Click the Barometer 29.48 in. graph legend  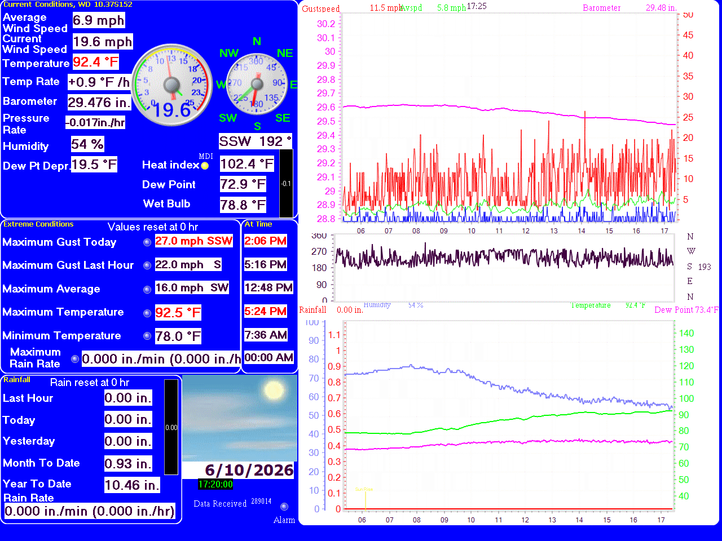(629, 8)
